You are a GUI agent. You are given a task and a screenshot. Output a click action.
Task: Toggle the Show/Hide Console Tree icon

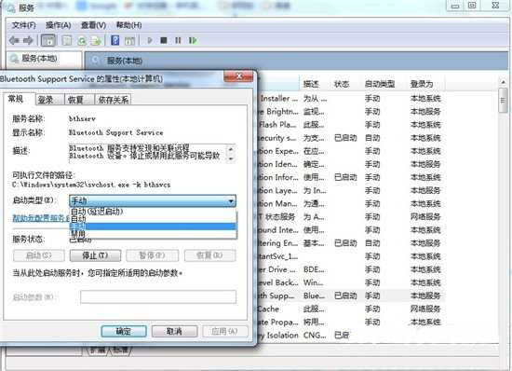click(x=48, y=40)
